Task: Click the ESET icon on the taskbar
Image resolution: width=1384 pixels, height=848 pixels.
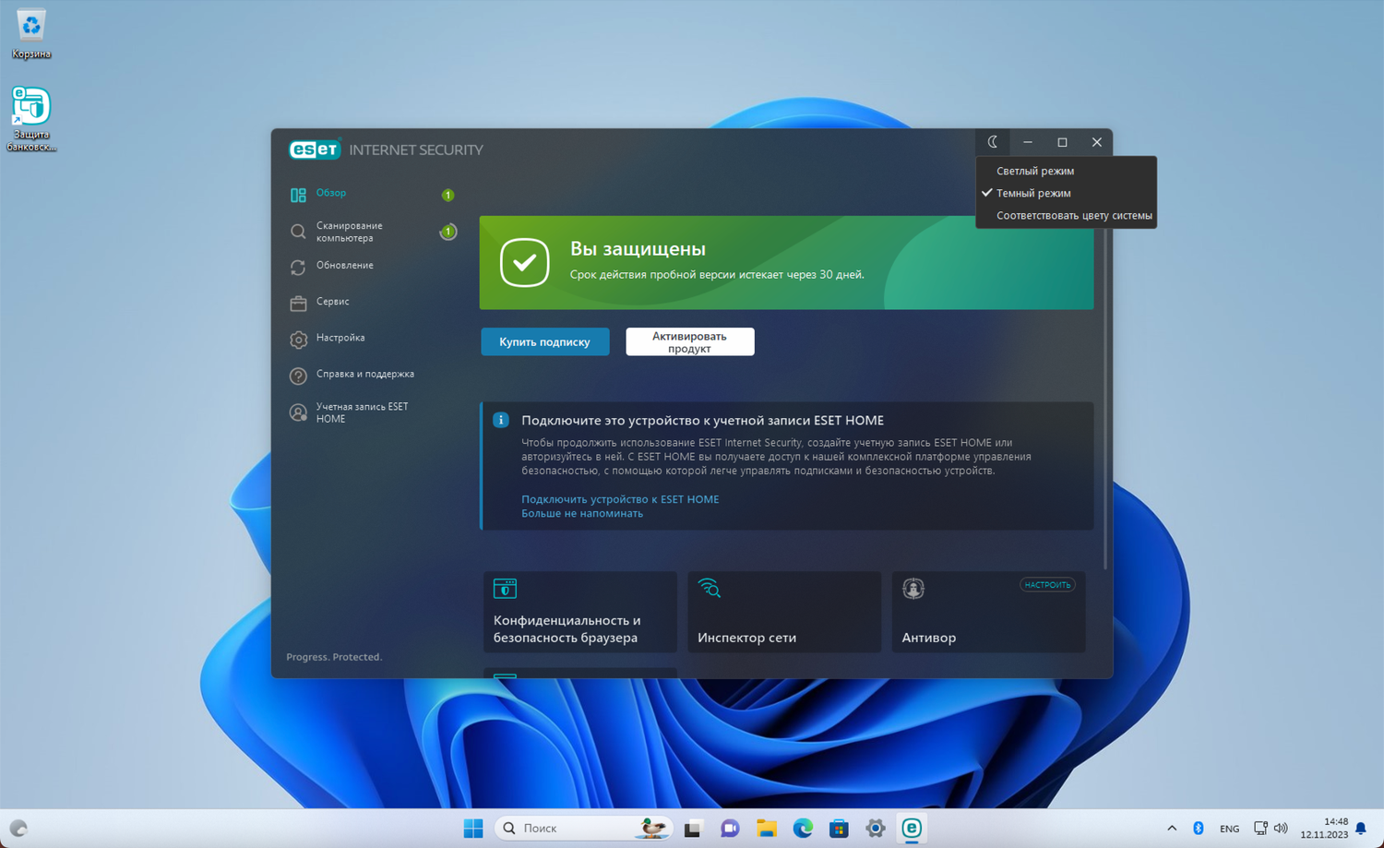Action: coord(912,829)
